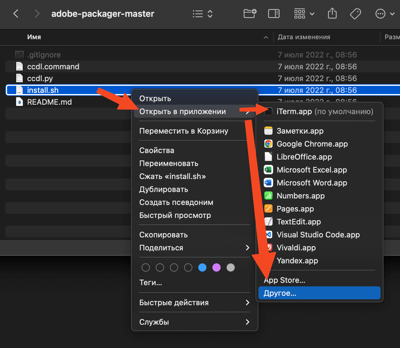Click the new folder toolbar icon
The height and width of the screenshot is (348, 400).
point(250,14)
